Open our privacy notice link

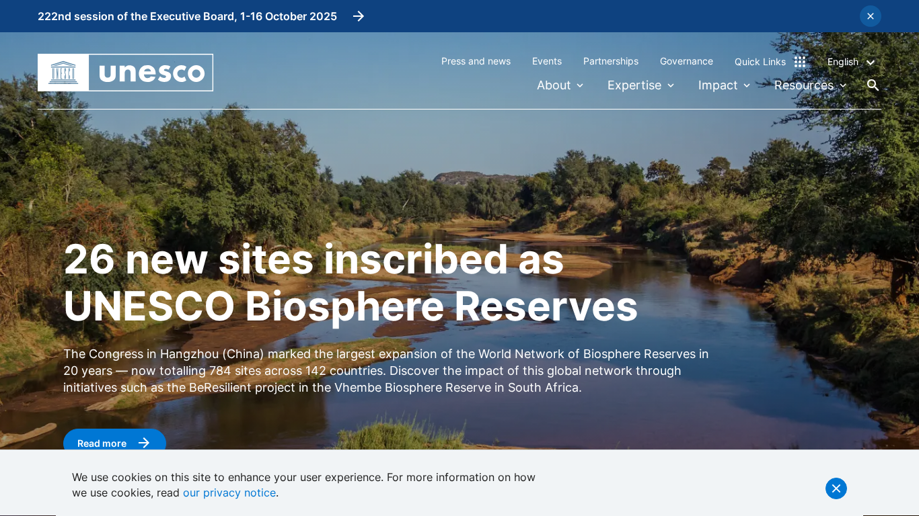coord(229,492)
